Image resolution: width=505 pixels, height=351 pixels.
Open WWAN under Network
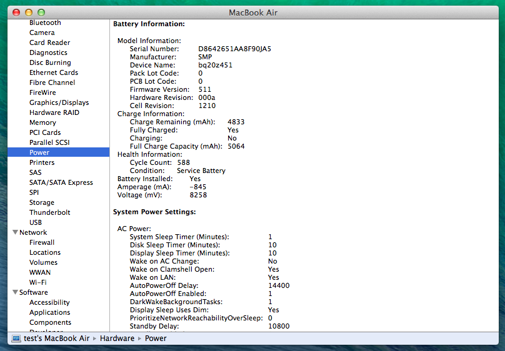coord(40,272)
